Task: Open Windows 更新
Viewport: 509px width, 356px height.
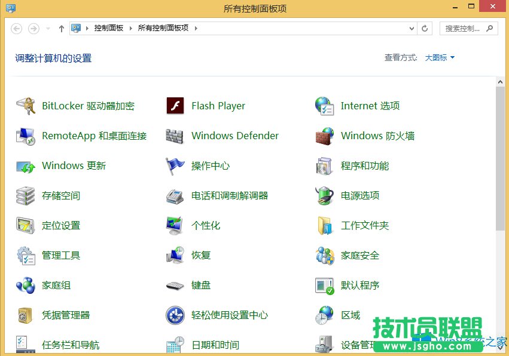Action: [x=73, y=165]
